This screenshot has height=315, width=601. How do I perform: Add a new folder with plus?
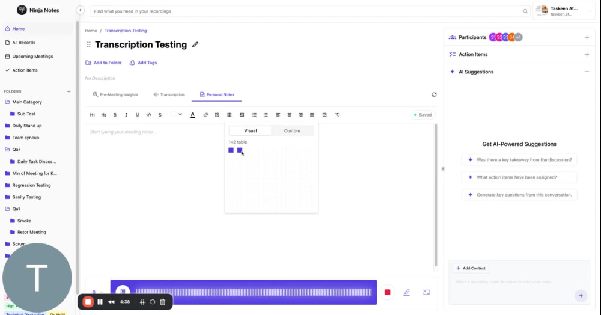click(69, 91)
